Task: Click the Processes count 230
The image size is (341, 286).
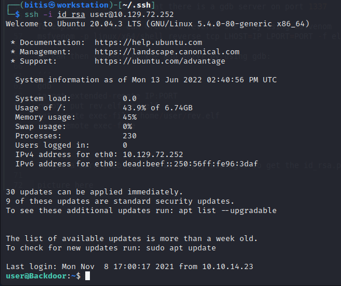Action: point(130,136)
